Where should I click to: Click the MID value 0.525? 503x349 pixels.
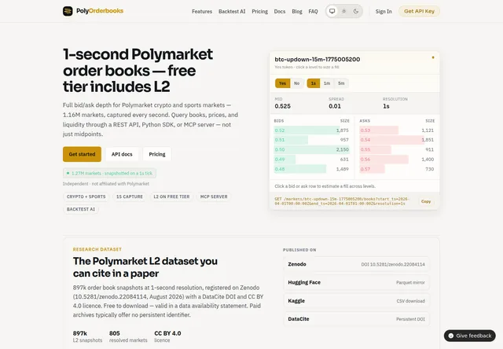coord(283,106)
